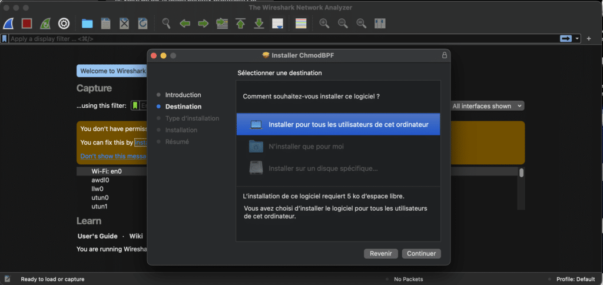Screen dimensions: 603x285
Task: Select install for all users option
Action: 339,125
